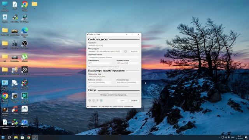The width and height of the screenshot is (249, 140).
Task: Open folder icon in top desktop row
Action: 35,5
